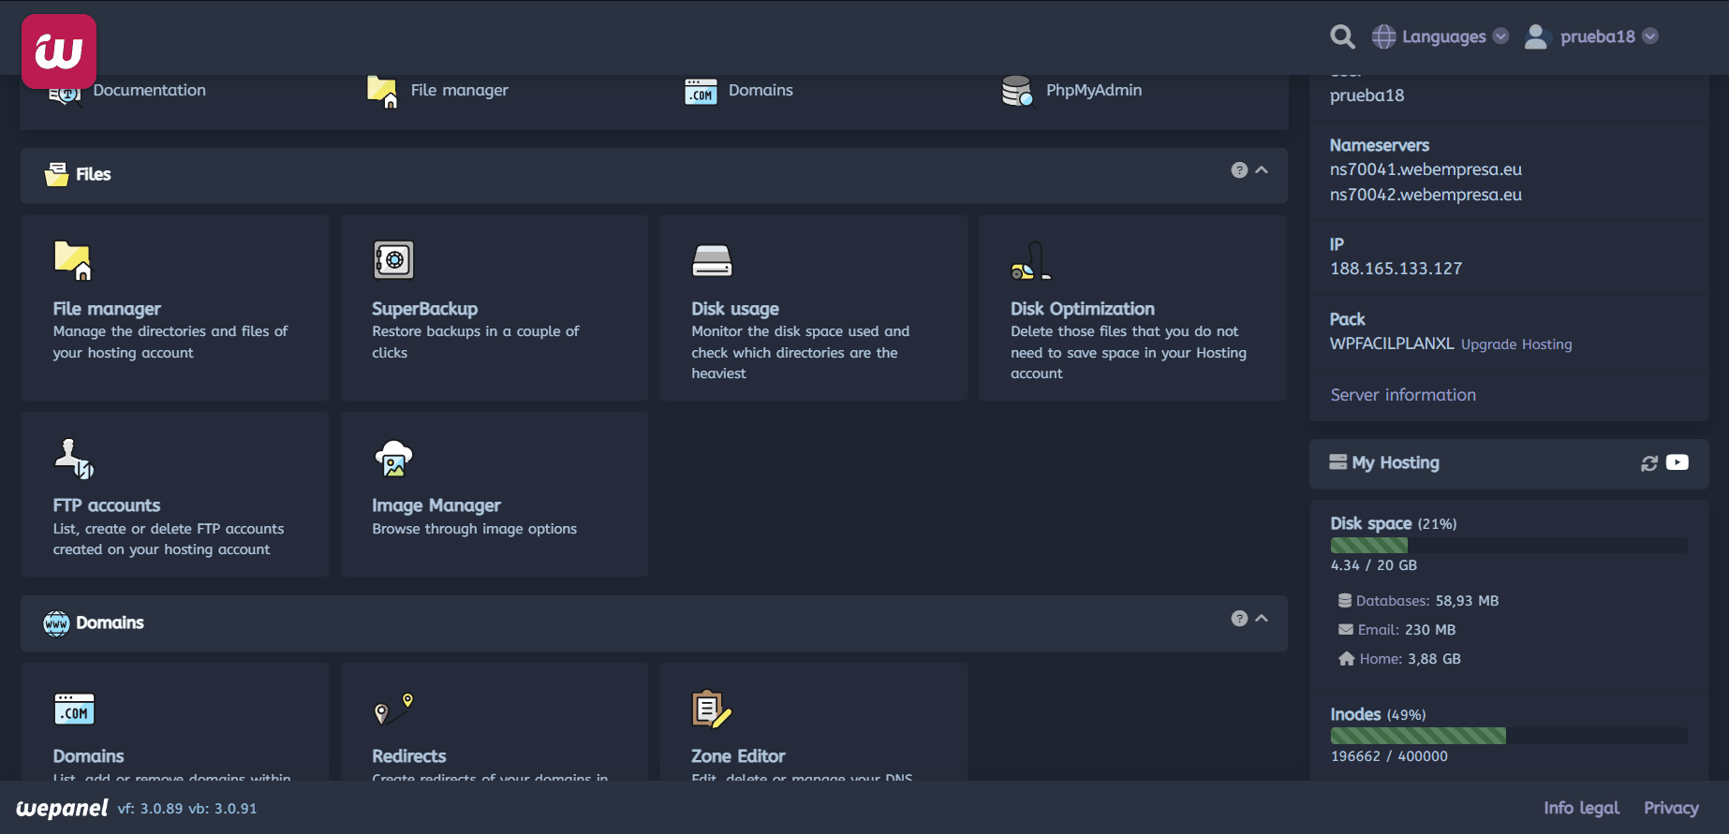The width and height of the screenshot is (1729, 834).
Task: Open the Languages dropdown
Action: 1441,37
